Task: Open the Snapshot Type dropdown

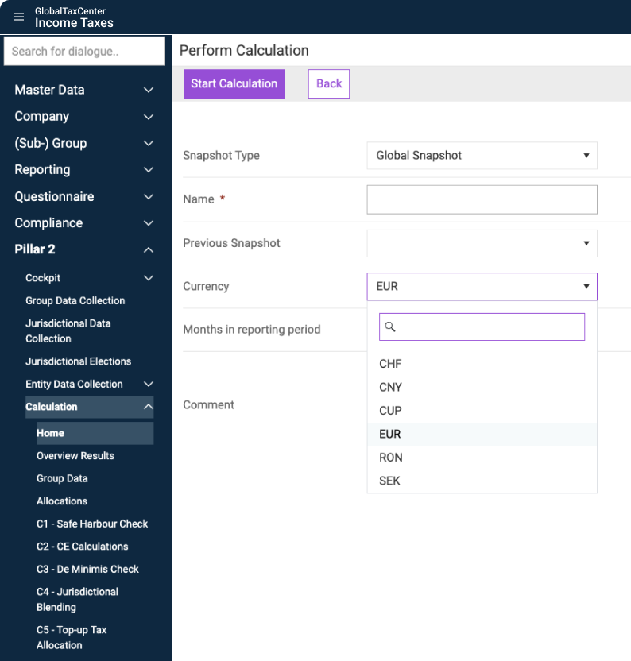Action: coord(482,156)
